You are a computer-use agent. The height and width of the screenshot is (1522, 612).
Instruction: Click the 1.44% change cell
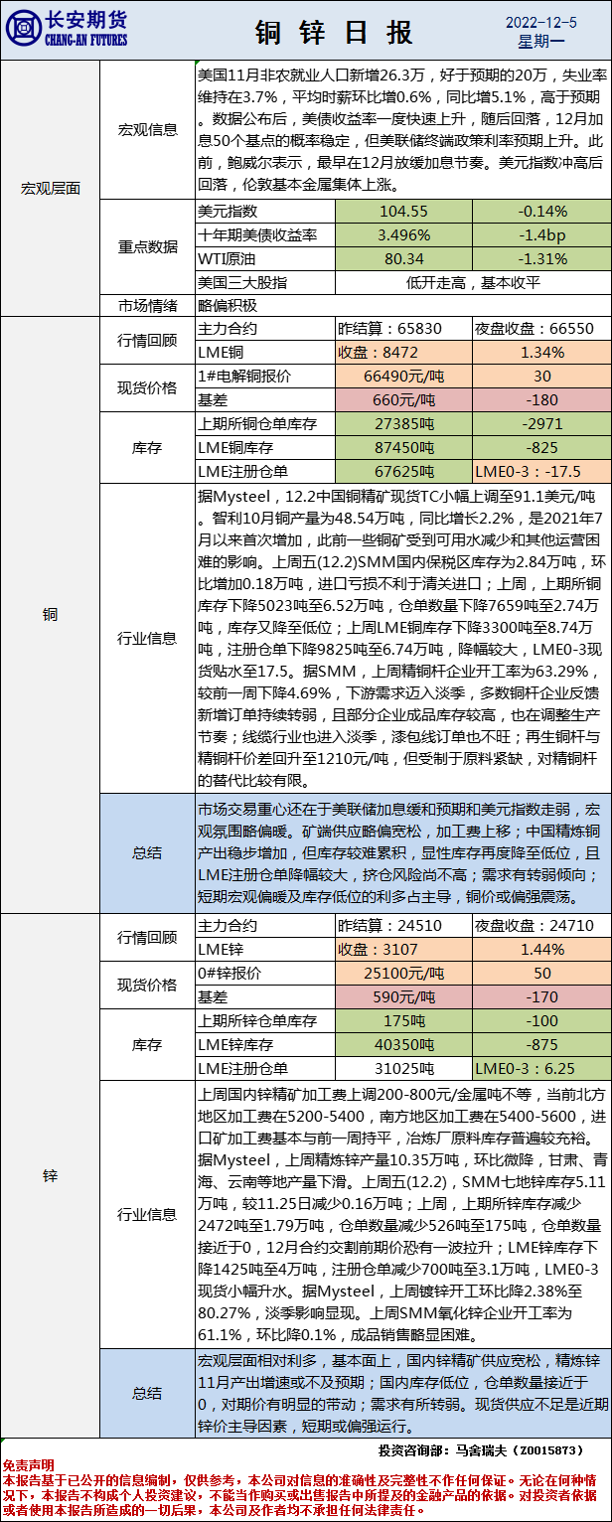[x=541, y=949]
